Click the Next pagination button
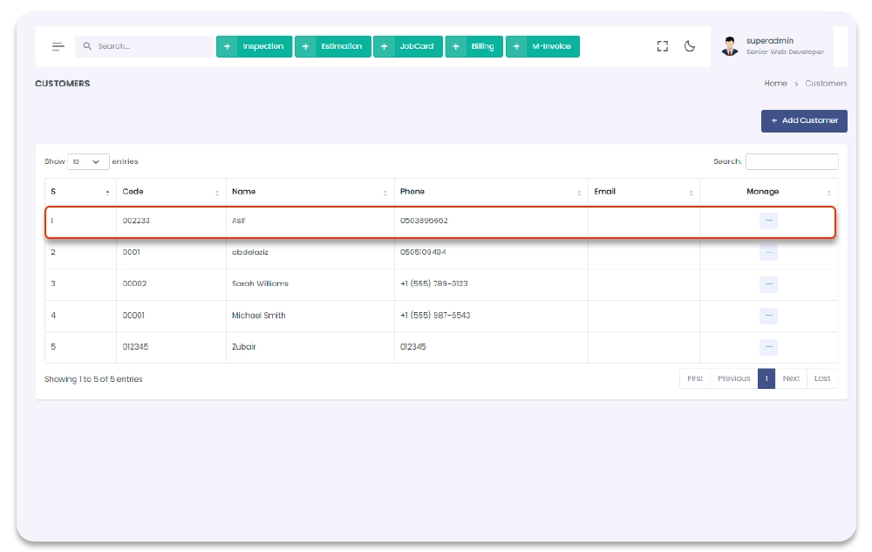872x552 pixels. (x=791, y=378)
